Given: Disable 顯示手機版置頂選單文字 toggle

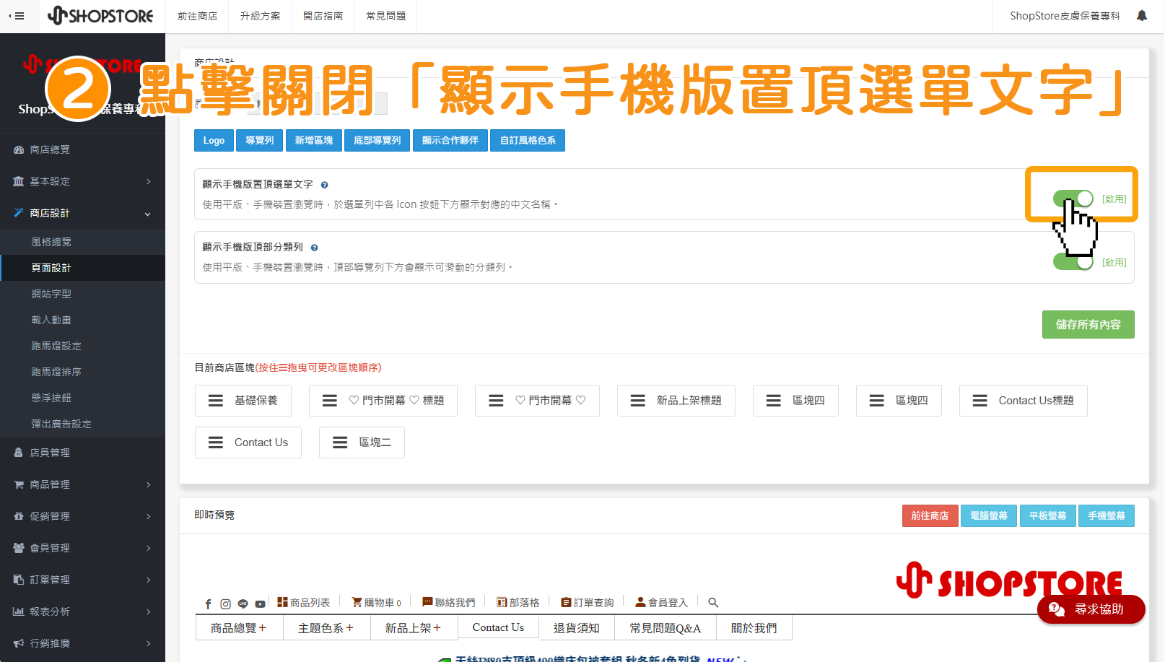Looking at the screenshot, I should point(1073,199).
